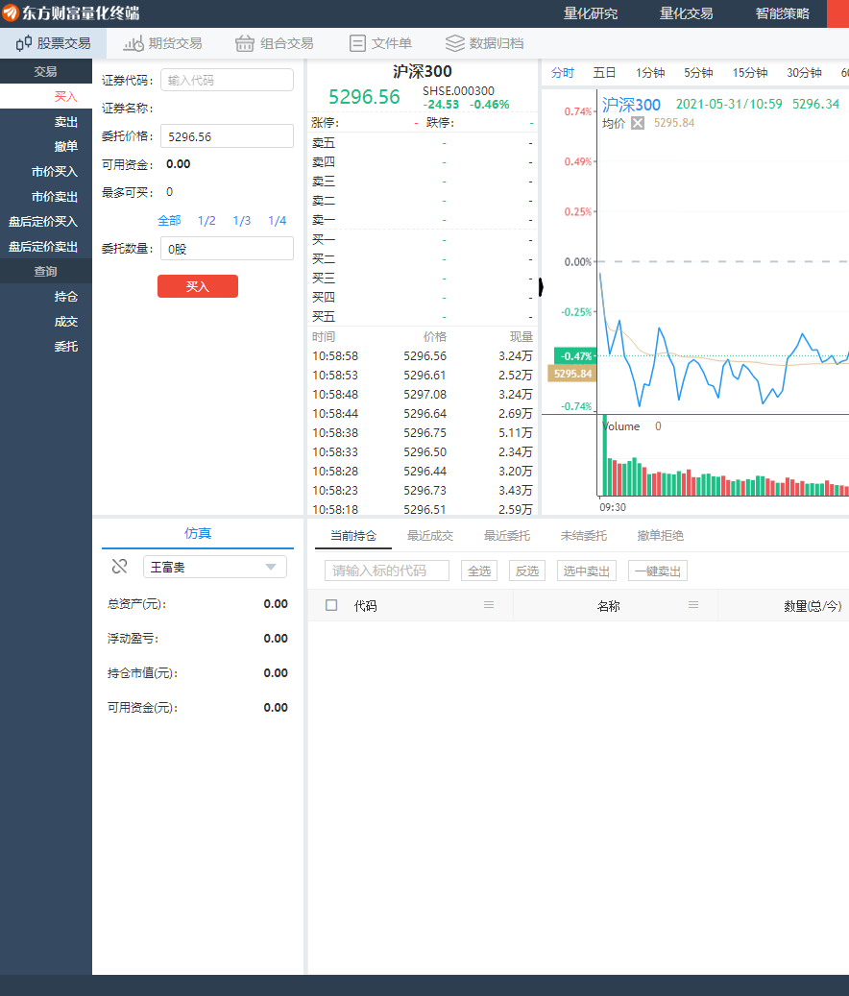Choose 1/2 quantity shortcut
The image size is (849, 996).
[206, 220]
